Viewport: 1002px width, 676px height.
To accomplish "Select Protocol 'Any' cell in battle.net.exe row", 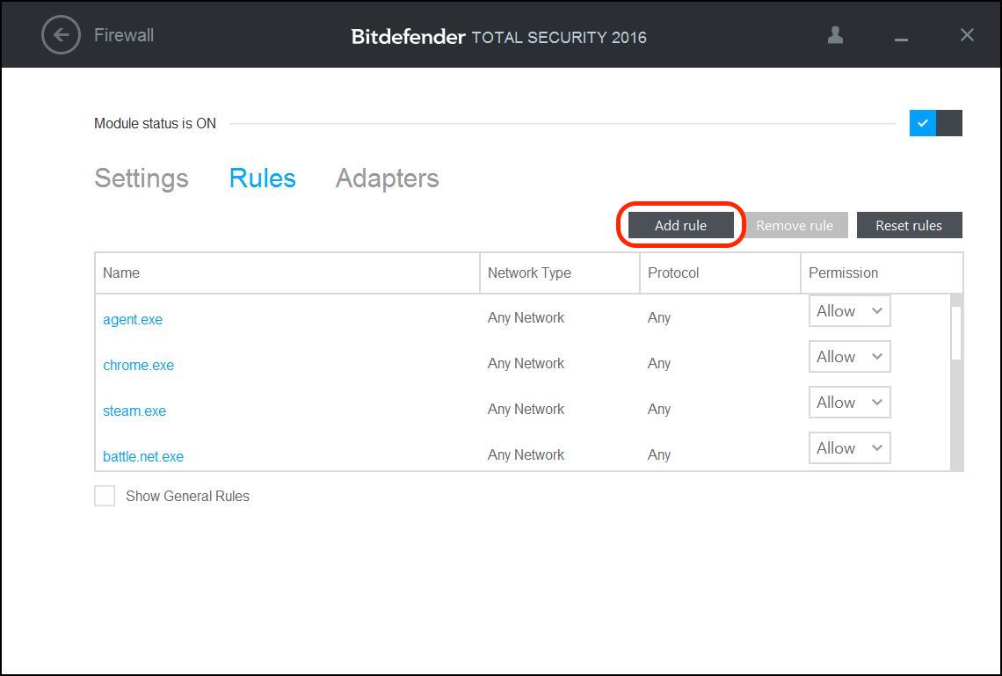I will [659, 455].
